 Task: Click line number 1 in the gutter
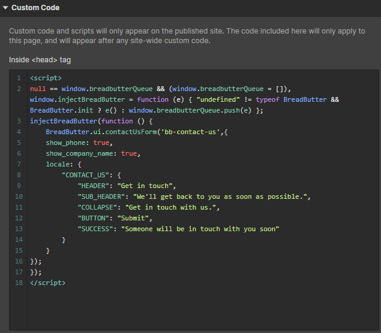tap(19, 78)
